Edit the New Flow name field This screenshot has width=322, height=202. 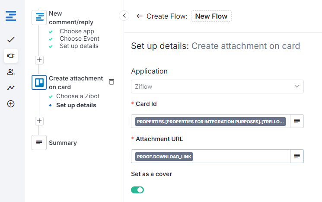[211, 16]
